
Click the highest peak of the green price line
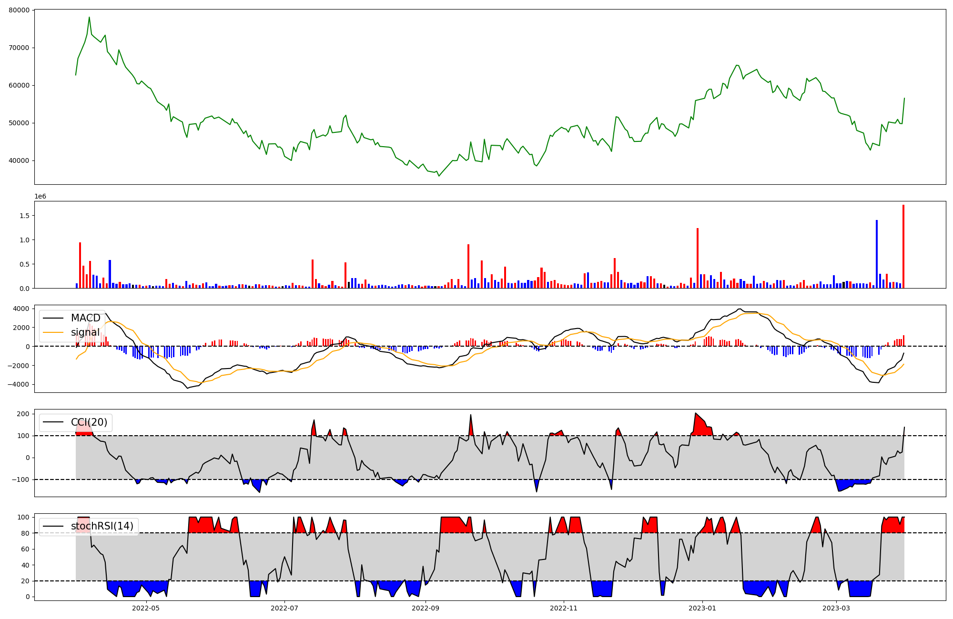click(89, 18)
